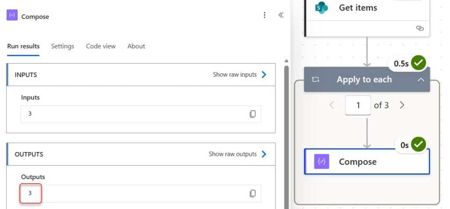Click Show raw outputs link
Viewport: 450px width, 209px height.
[238, 154]
